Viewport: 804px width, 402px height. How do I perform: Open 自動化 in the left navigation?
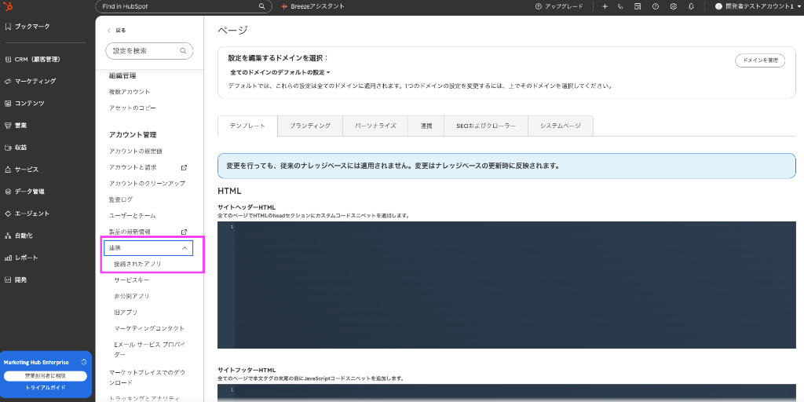(19, 236)
